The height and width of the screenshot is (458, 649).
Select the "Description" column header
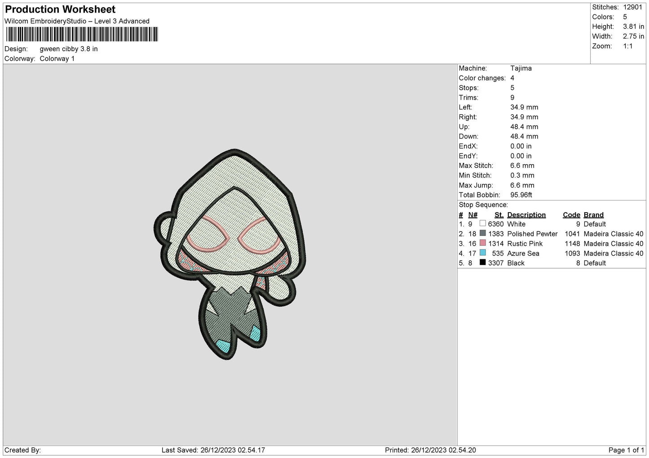point(526,215)
